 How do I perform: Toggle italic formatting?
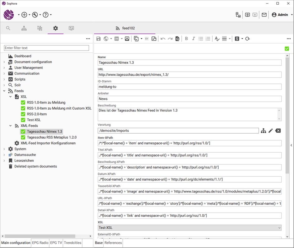point(193,39)
